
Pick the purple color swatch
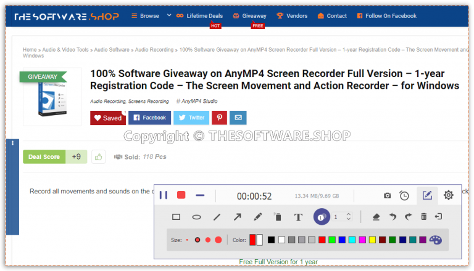pyautogui.click(x=423, y=240)
